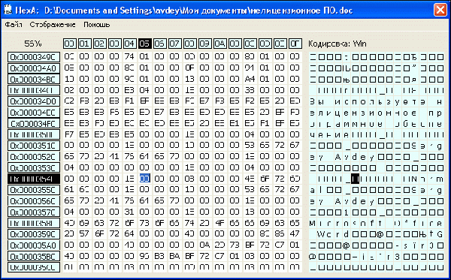Select column header 07
This screenshot has height=280, width=451.
[x=174, y=44]
